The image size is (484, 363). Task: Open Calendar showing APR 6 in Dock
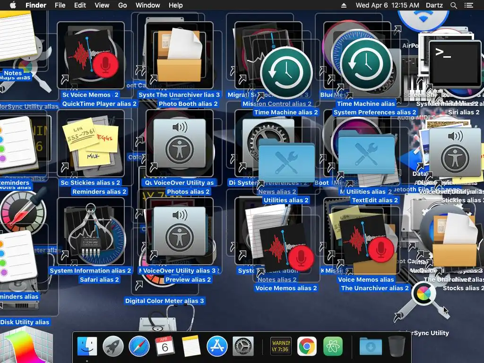click(x=164, y=346)
